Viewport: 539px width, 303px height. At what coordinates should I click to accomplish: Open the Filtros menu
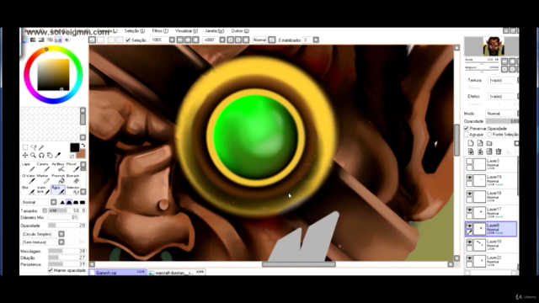[160, 31]
